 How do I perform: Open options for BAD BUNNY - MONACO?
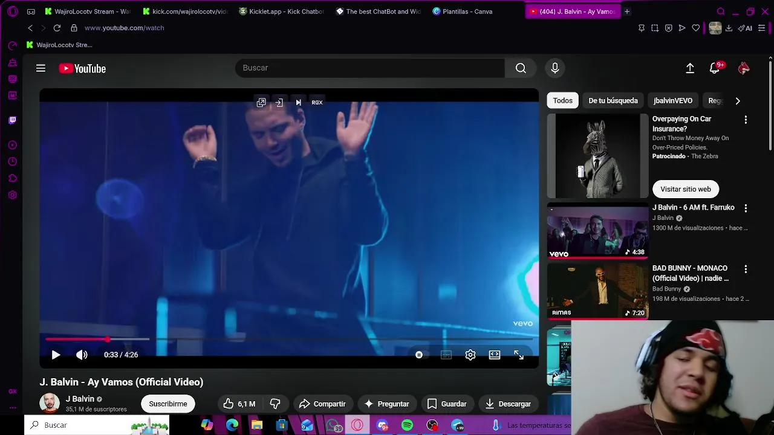(746, 269)
